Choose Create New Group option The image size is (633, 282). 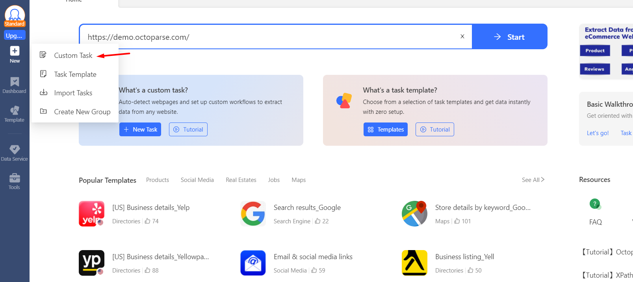pos(82,112)
